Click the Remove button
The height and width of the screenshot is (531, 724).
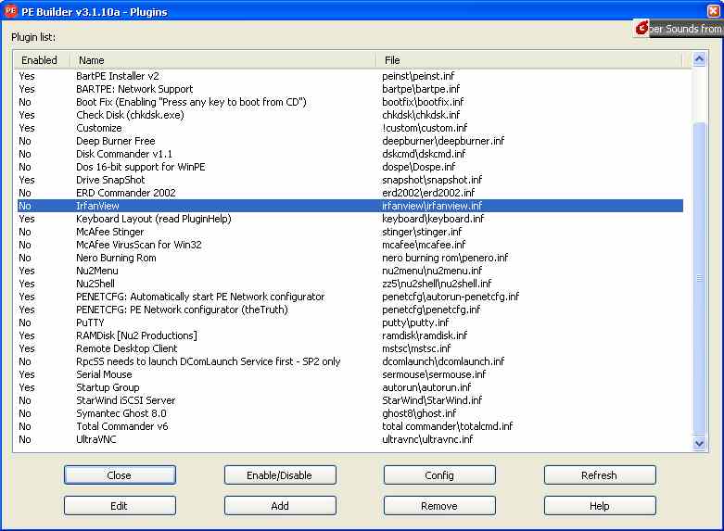point(439,506)
